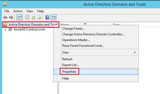The width and height of the screenshot is (160, 94).
Task: Expand the AzureAD.Contoso.com tree node
Action: coord(5,30)
